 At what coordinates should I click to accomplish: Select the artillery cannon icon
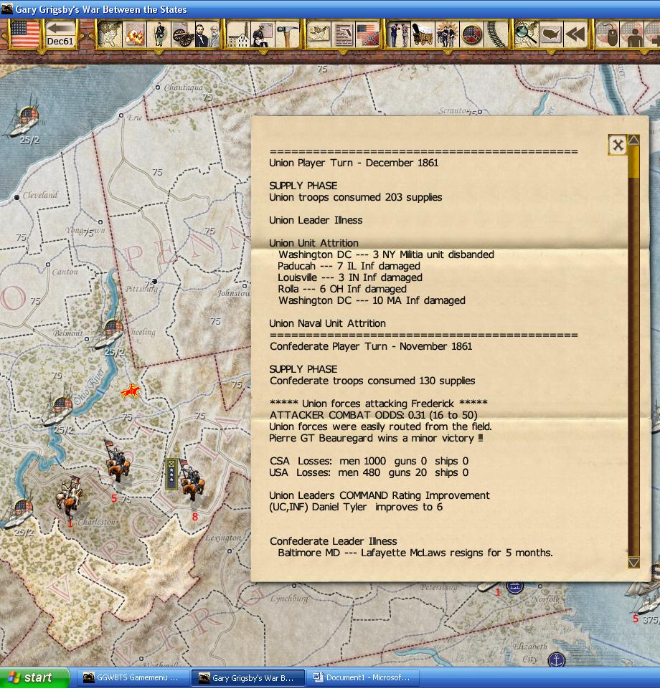(x=183, y=34)
